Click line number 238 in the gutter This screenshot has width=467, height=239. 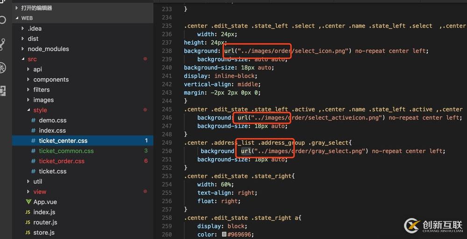pos(167,51)
